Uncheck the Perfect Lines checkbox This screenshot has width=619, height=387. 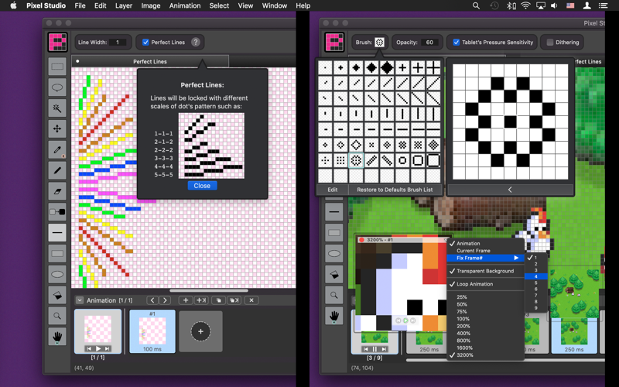click(x=145, y=43)
